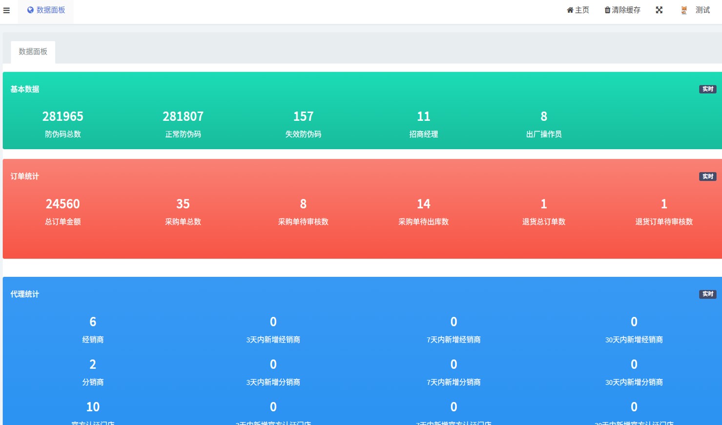Click the 主页 link

click(582, 10)
